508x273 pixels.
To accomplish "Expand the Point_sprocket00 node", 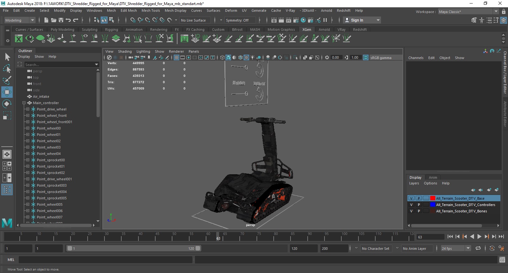I will [28, 160].
